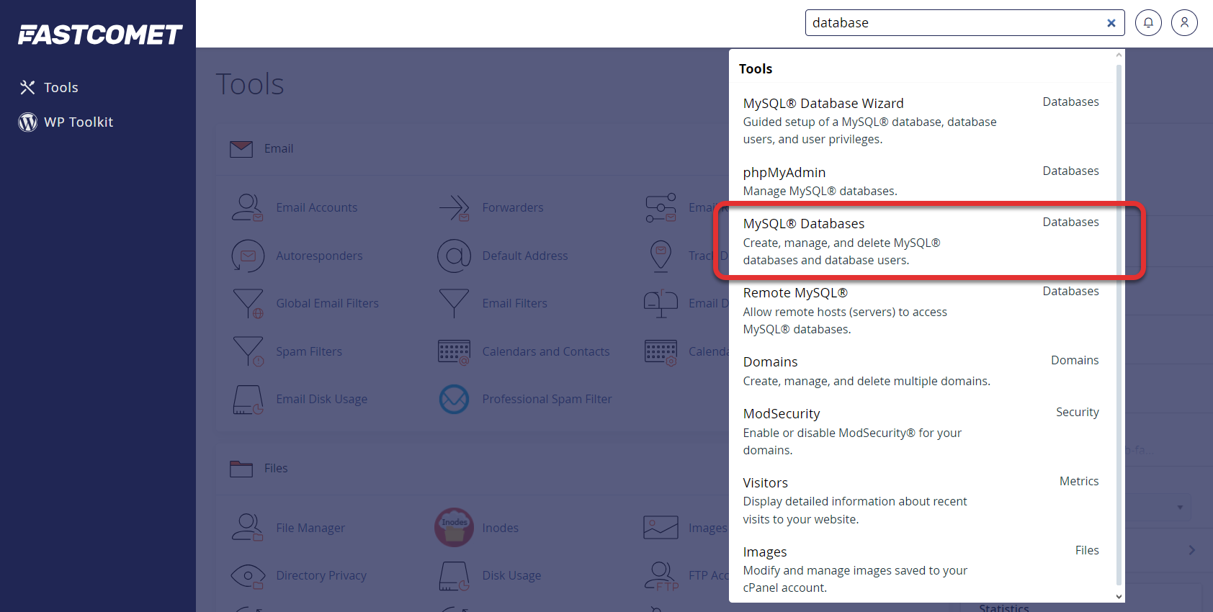
Task: Click the Track Delivery location pin icon
Action: (661, 256)
